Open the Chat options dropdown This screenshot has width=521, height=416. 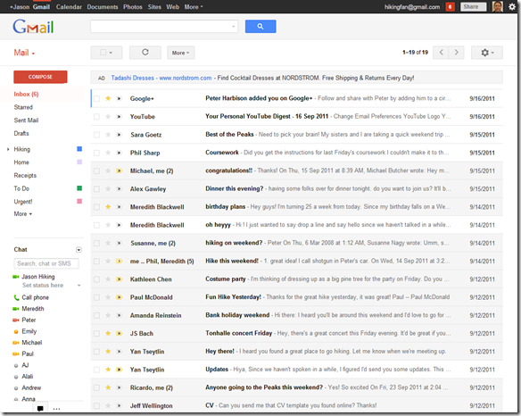click(79, 250)
